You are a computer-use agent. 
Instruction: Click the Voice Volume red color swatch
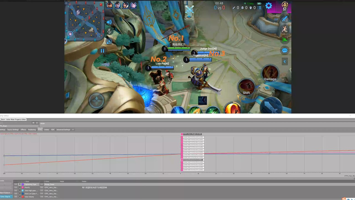pyautogui.click(x=23, y=197)
